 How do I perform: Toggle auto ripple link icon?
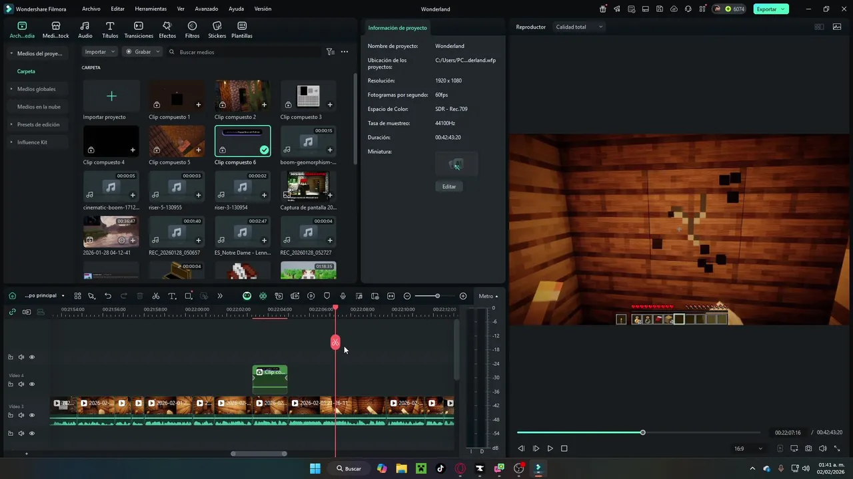(x=12, y=312)
